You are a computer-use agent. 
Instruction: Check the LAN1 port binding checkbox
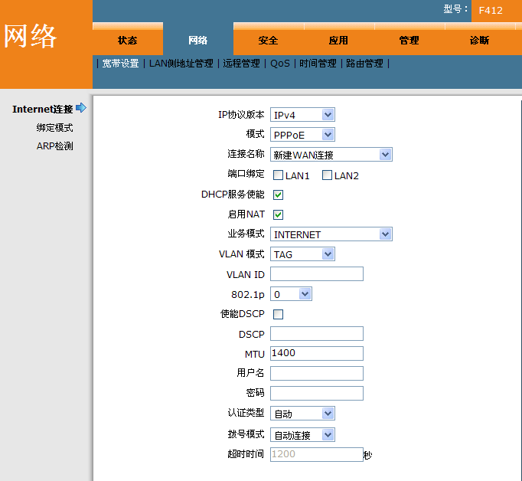coord(279,175)
